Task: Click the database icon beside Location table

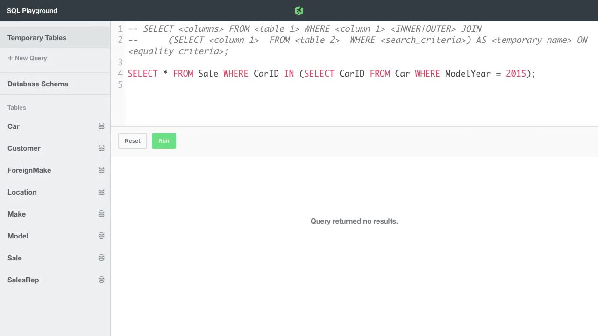Action: (x=101, y=191)
